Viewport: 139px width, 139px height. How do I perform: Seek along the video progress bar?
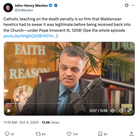pos(69,103)
